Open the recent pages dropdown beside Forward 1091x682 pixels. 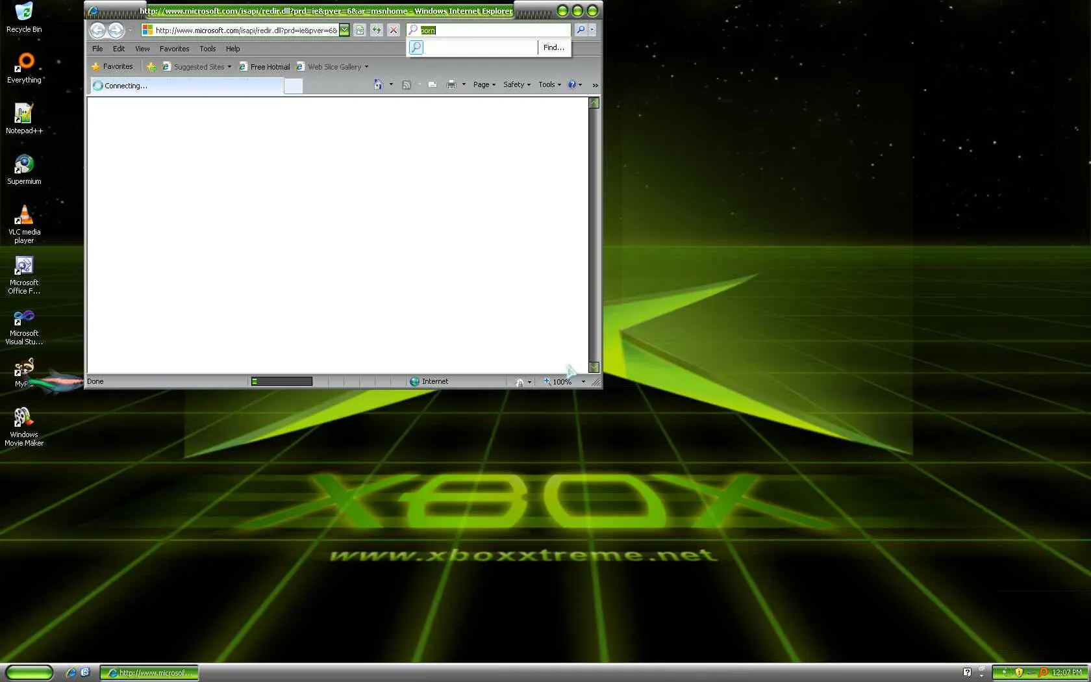(130, 30)
